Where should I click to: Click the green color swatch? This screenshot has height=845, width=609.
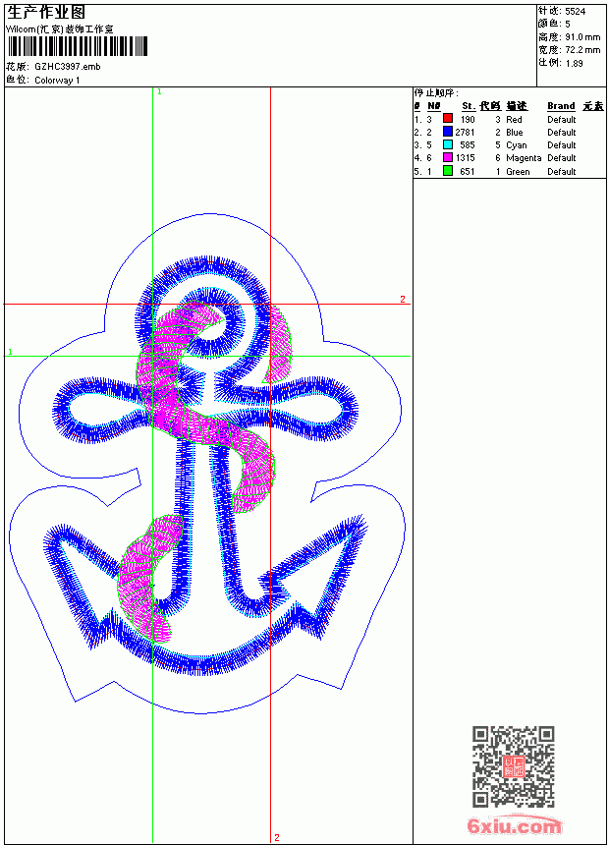pyautogui.click(x=447, y=171)
